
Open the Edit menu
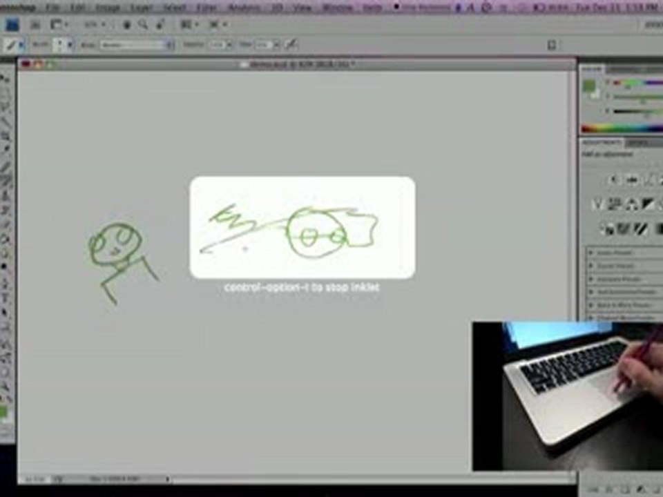pos(77,8)
